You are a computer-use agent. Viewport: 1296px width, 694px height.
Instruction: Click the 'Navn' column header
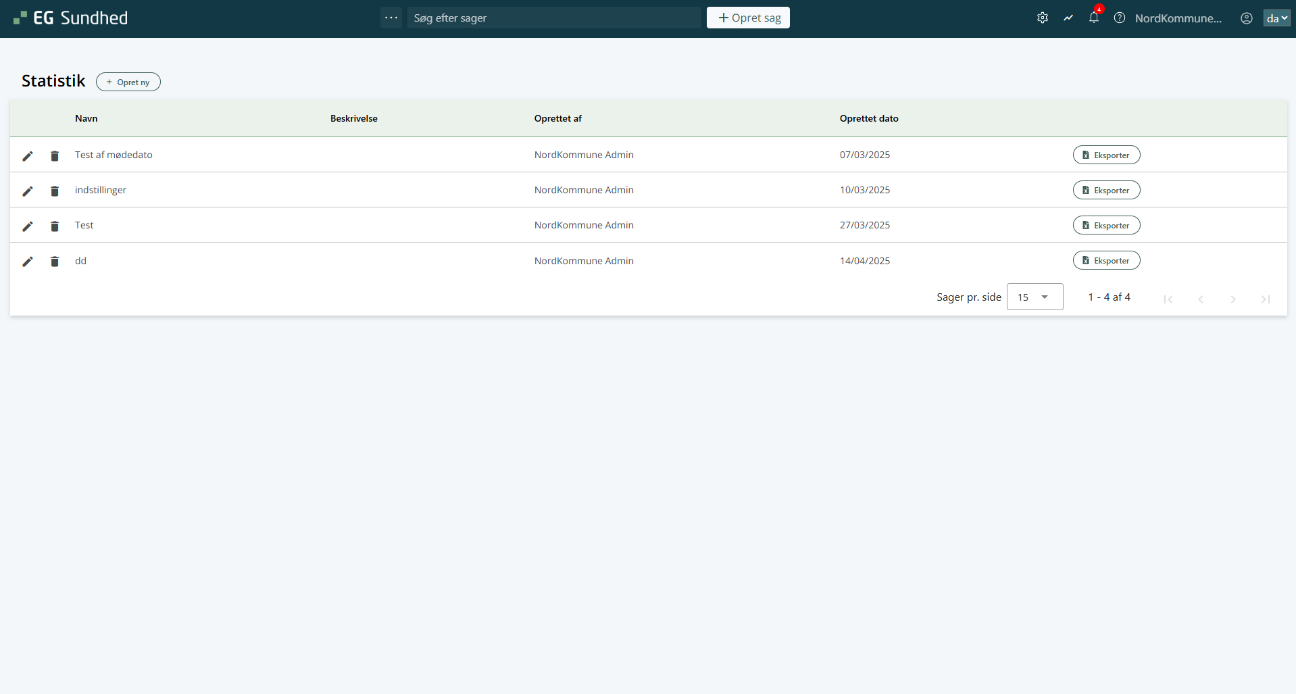pos(86,119)
